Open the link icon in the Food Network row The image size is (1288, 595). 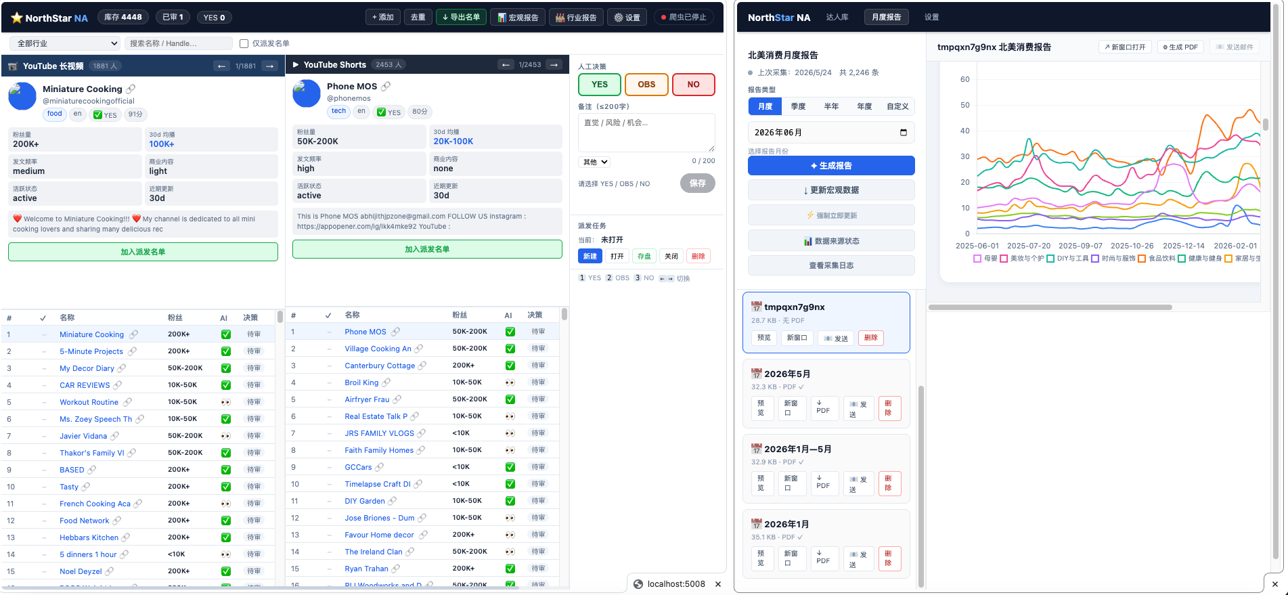point(116,521)
